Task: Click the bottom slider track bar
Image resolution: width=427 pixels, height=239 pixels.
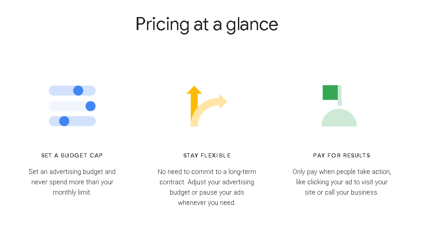Action: [72, 121]
